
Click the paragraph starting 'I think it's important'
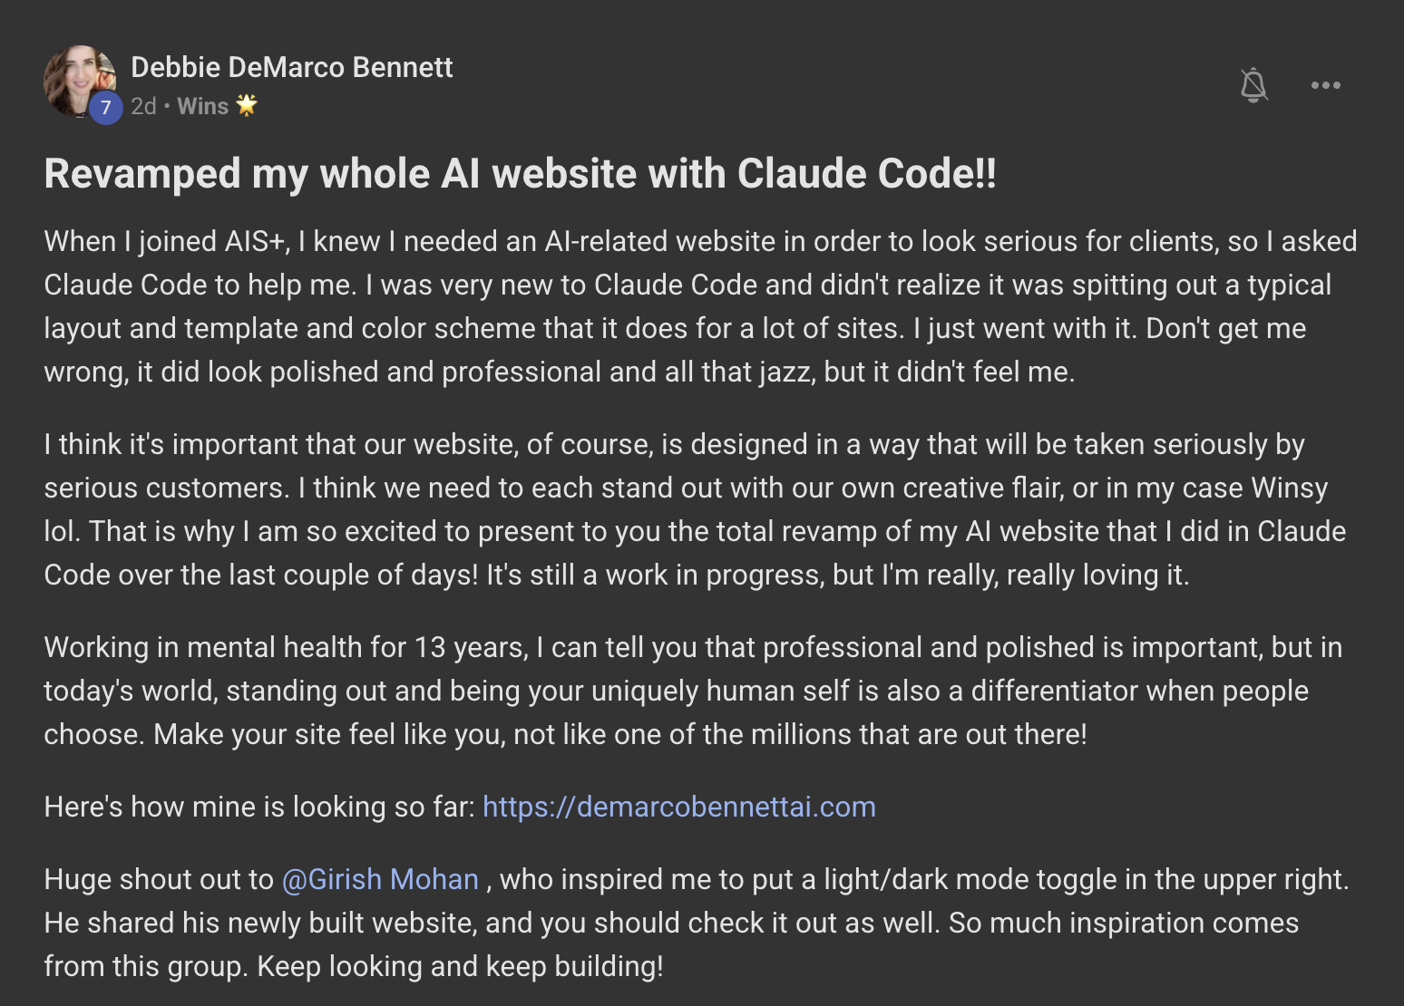[695, 509]
